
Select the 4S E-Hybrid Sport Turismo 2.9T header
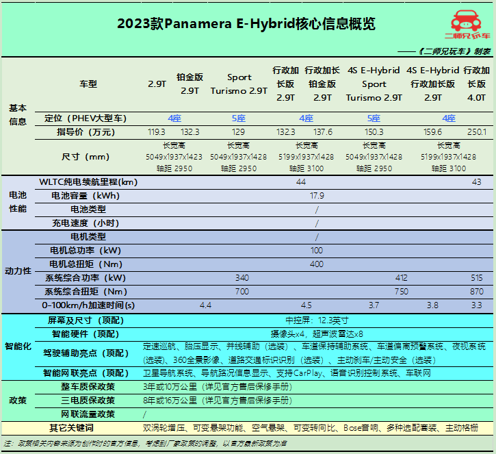click(x=374, y=84)
